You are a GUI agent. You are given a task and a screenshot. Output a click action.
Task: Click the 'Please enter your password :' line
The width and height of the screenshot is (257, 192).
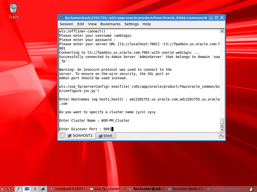pyautogui.click(x=87, y=40)
